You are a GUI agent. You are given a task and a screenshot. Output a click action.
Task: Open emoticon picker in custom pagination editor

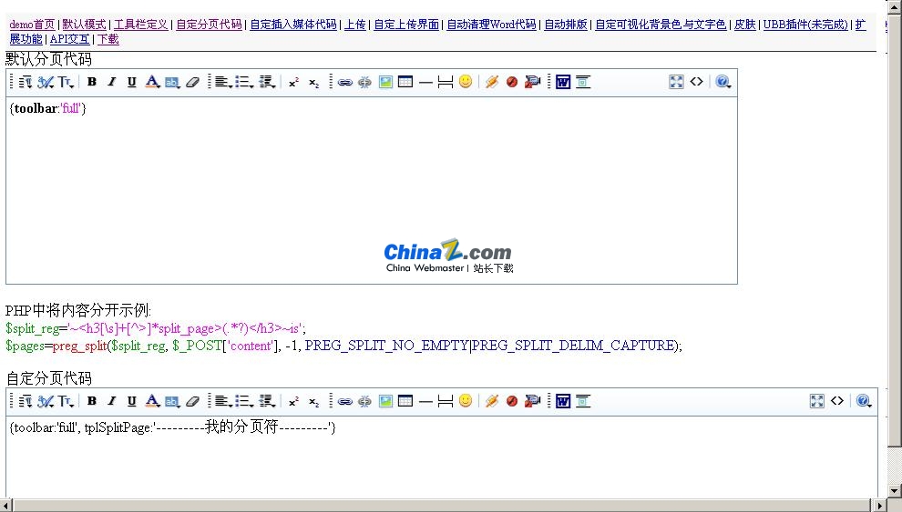[x=466, y=401]
